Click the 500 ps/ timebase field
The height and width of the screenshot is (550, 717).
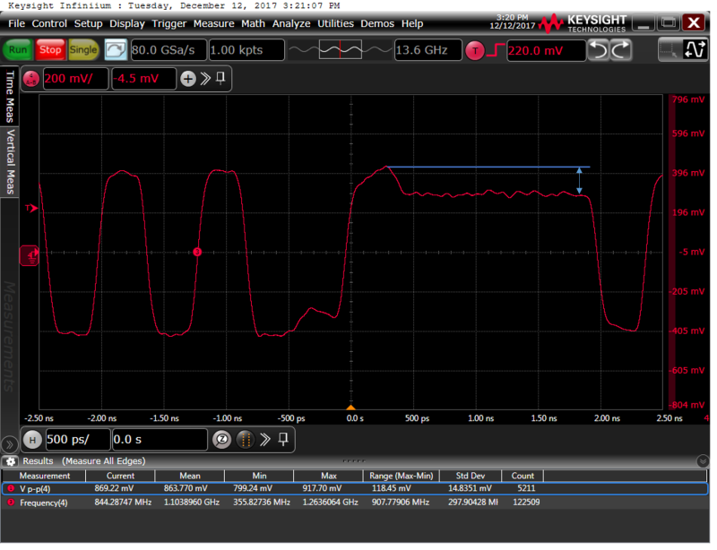tap(78, 440)
